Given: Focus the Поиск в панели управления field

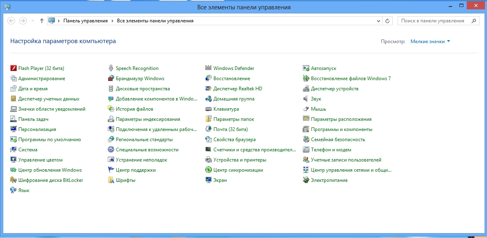Looking at the screenshot, I should pos(438,21).
